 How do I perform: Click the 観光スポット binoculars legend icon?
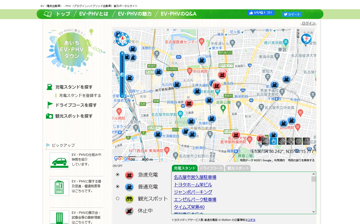click(129, 199)
